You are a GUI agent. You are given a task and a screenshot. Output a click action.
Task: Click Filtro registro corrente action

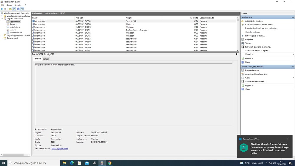click(255, 36)
